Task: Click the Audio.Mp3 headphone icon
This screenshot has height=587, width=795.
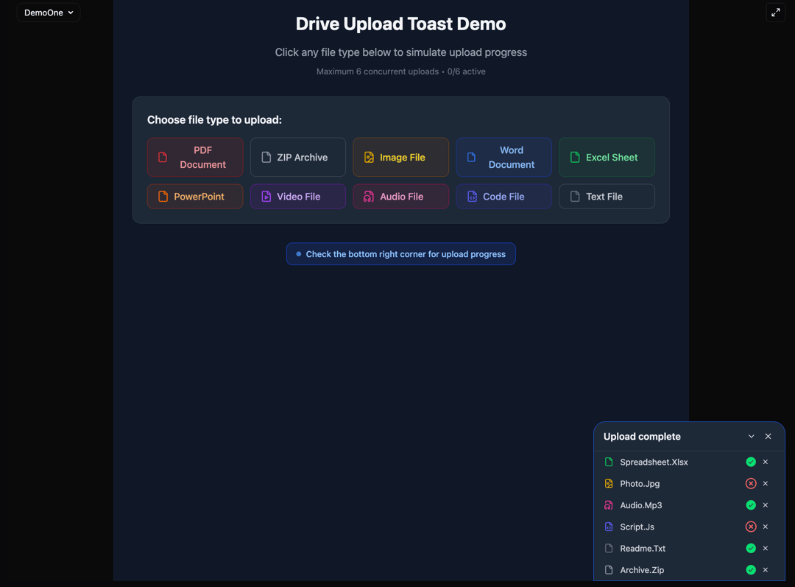Action: pos(609,505)
